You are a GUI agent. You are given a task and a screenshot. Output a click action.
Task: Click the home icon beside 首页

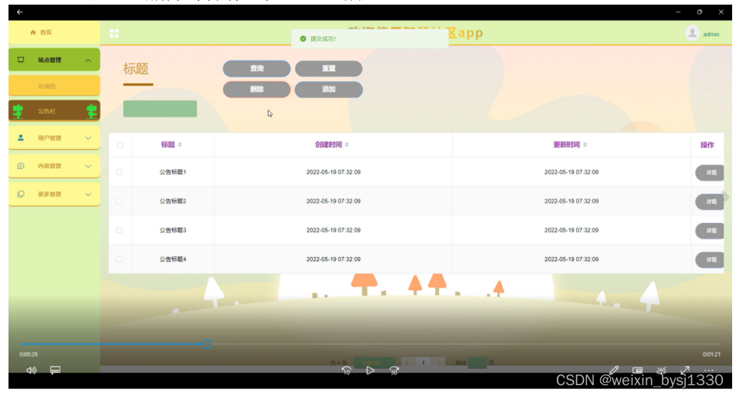tap(33, 32)
